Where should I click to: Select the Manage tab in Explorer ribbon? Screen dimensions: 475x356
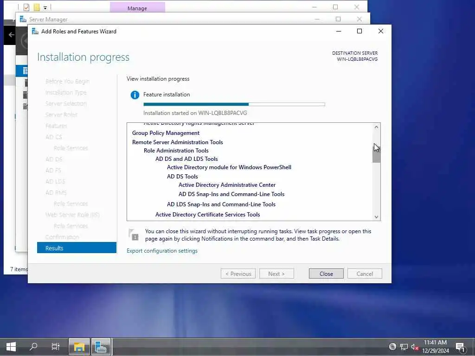tap(137, 8)
